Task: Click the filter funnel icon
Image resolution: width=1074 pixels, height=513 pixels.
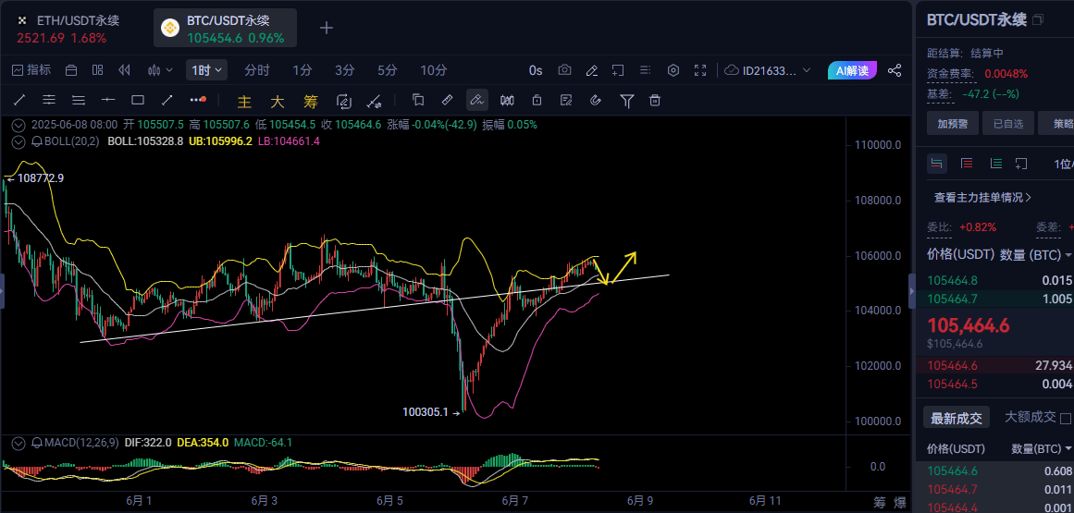Action: (x=626, y=100)
